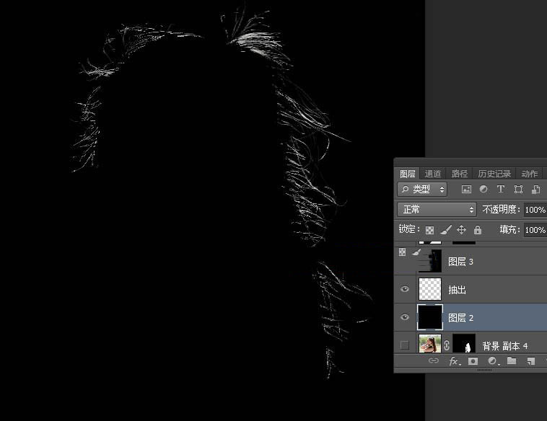Hide the 抽出 layer
Viewport: 547px width, 421px height.
click(x=405, y=289)
